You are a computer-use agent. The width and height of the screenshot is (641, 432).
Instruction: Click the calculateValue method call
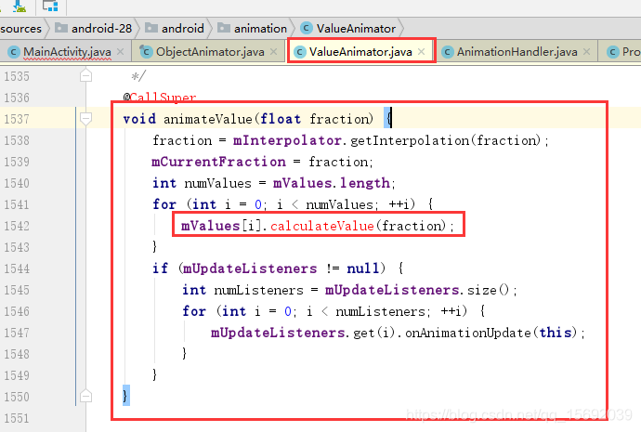pos(322,226)
